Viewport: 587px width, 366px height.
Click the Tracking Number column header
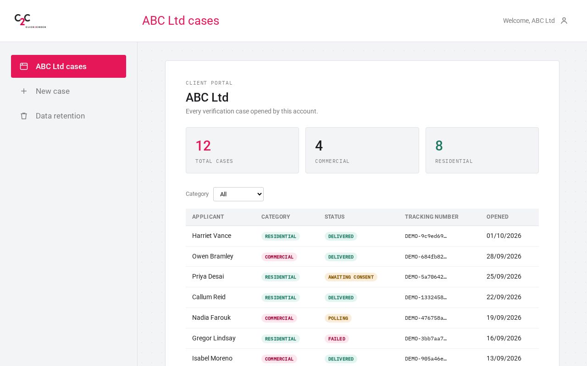coord(432,217)
